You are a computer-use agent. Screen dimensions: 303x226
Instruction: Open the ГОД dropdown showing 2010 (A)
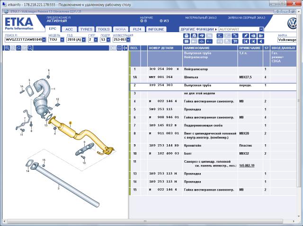click(84, 40)
